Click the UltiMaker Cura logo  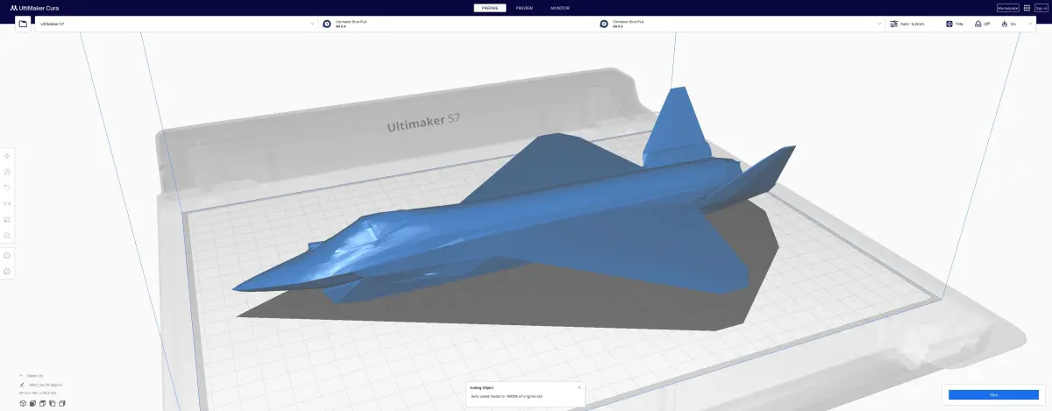32,7
